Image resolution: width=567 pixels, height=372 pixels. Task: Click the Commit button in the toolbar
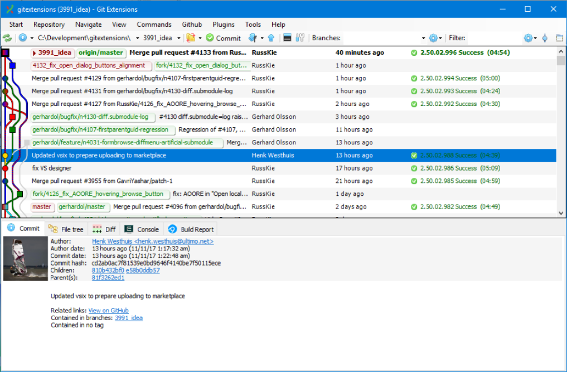point(223,38)
